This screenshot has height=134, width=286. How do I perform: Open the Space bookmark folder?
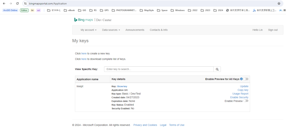coord(162,10)
